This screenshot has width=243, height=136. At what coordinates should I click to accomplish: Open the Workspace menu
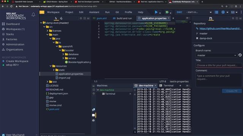coord(53,12)
